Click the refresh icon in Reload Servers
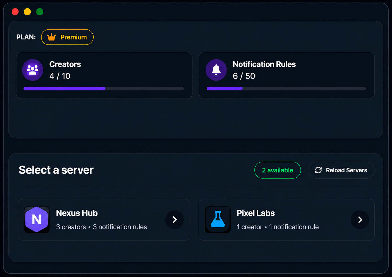Image resolution: width=392 pixels, height=277 pixels. (318, 170)
